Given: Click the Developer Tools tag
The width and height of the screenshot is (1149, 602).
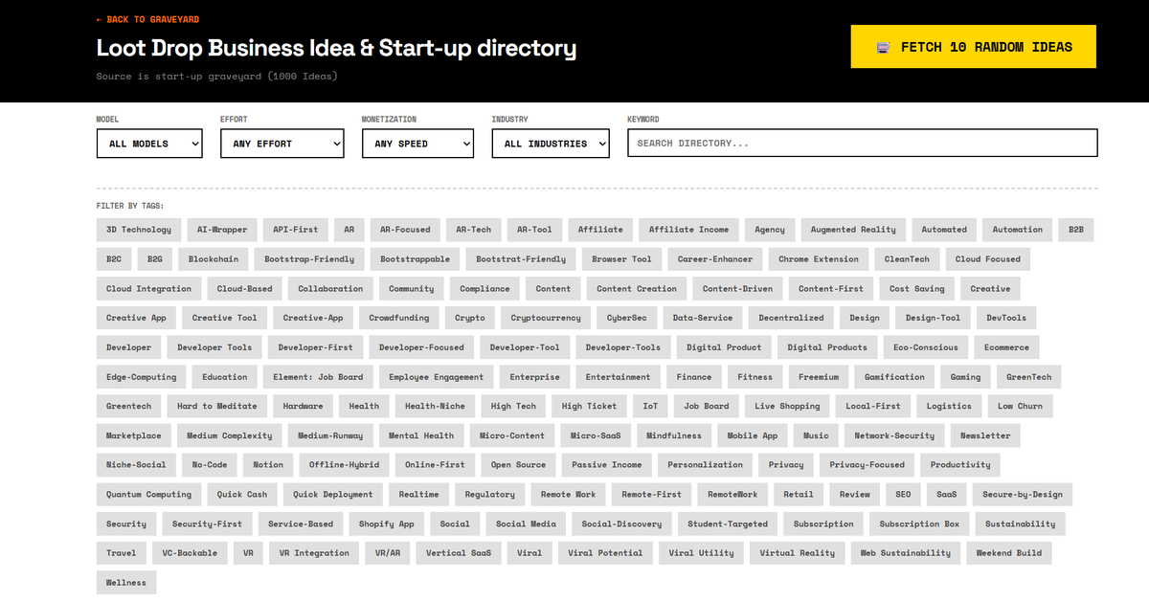Looking at the screenshot, I should [214, 347].
